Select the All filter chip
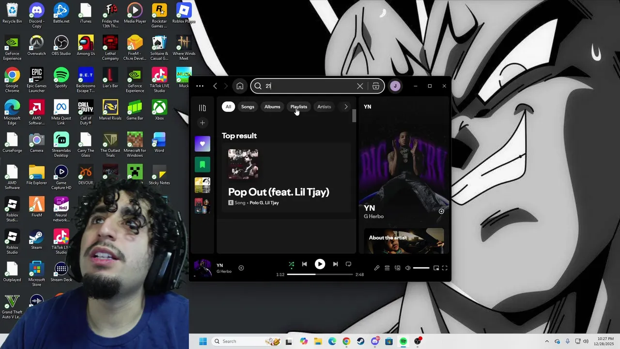620x349 pixels. coord(228,107)
